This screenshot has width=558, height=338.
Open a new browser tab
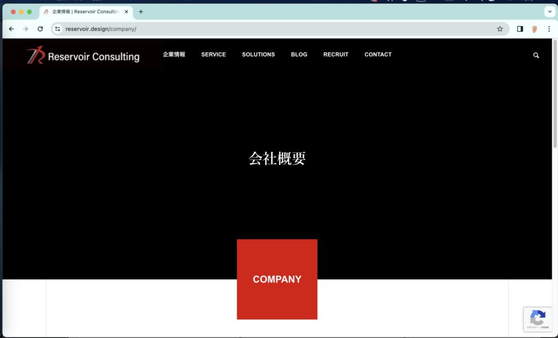point(141,12)
